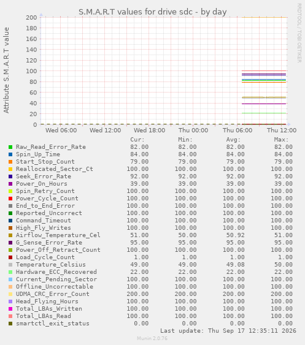Viewport: 305px width, 345px height.
Task: Select the Airflow_Temperature_Cel legend label
Action: pos(58,235)
